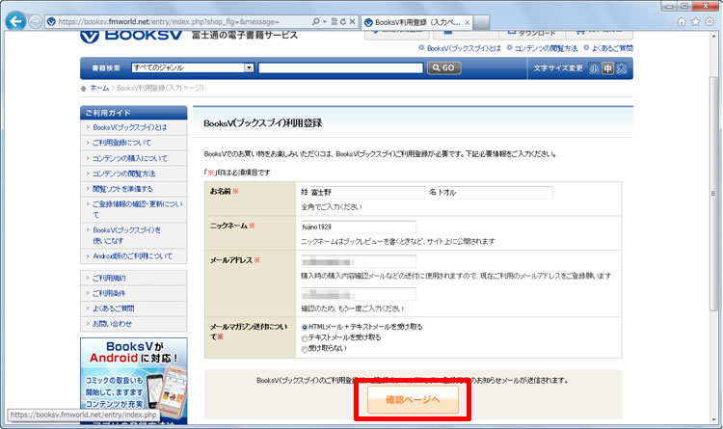This screenshot has width=723, height=429.
Task: Close the BooksV利用登録 browser tab
Action: [x=468, y=22]
